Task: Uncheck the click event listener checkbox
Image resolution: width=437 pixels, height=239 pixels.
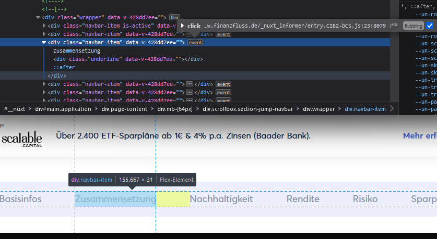Action: 430,26
